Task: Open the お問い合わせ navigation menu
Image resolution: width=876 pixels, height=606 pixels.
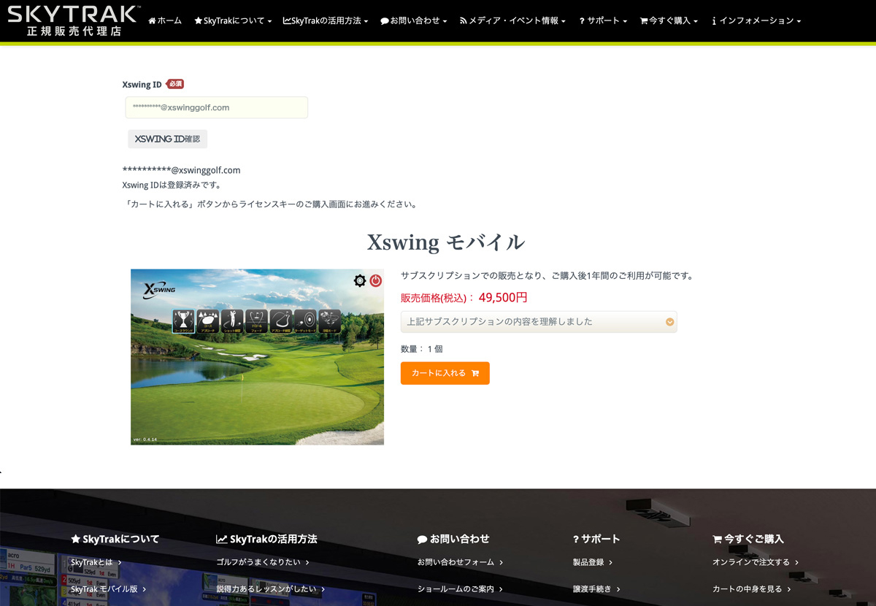Action: [x=414, y=21]
